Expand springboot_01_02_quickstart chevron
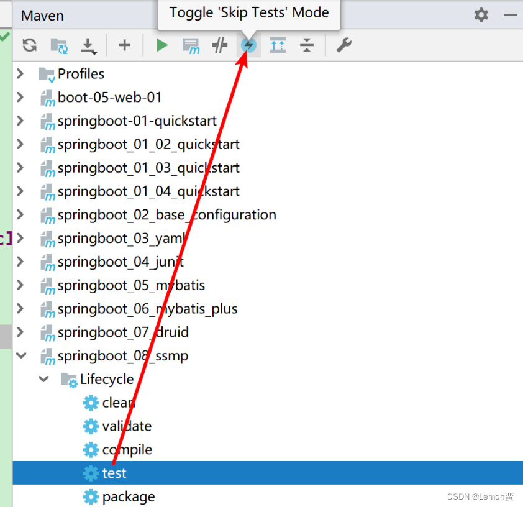523x507 pixels. 20,144
